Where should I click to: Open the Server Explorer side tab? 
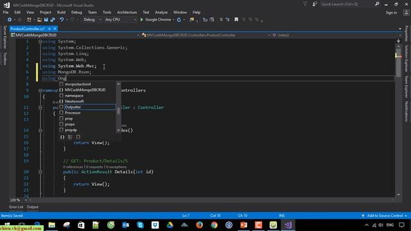point(4,37)
